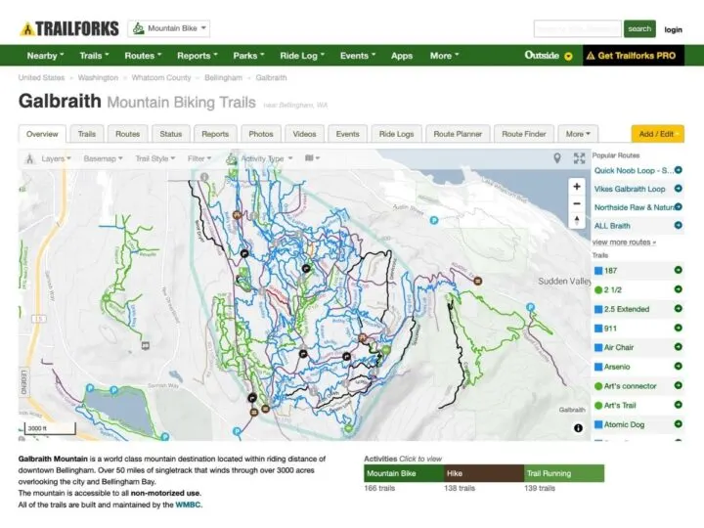Screen dimensions: 704x528
Task: Go to Bellingham breadcrumb
Action: pyautogui.click(x=223, y=77)
